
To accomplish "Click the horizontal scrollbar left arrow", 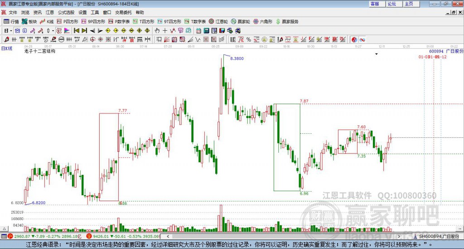I will click(x=168, y=236).
